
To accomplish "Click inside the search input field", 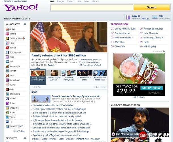I will [x=92, y=7].
